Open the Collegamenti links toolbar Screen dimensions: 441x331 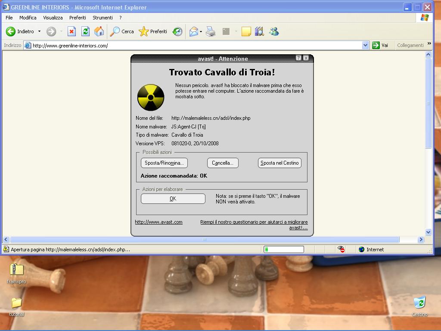(410, 45)
